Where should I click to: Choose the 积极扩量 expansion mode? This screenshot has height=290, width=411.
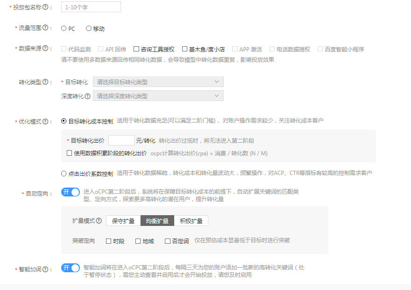191,221
